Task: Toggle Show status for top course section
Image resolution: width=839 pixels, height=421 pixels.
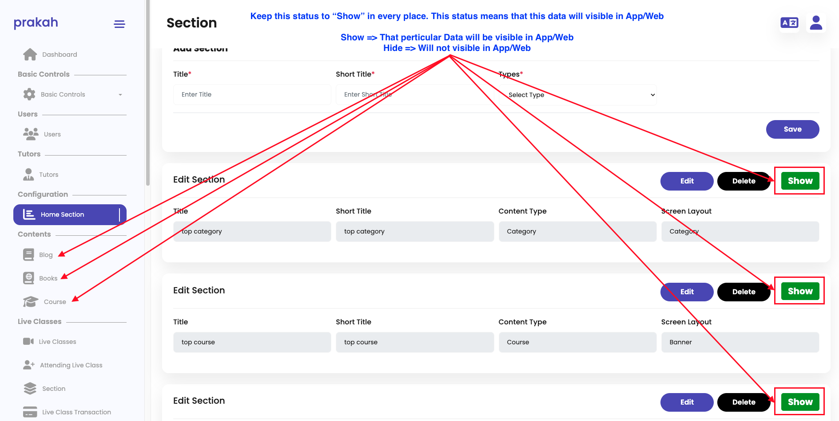Action: tap(800, 291)
